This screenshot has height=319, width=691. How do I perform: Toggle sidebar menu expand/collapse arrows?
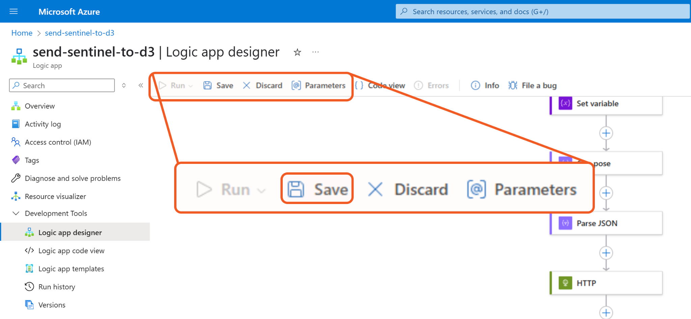point(124,85)
